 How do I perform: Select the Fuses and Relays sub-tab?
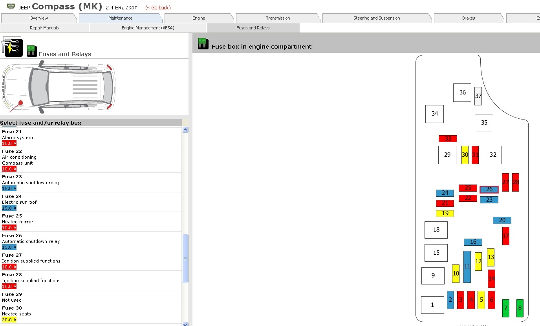tap(253, 28)
